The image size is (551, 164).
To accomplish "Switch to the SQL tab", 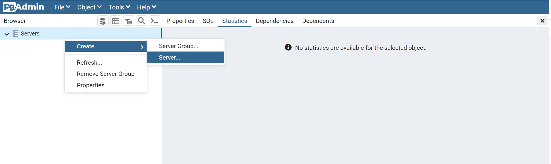I will 208,21.
